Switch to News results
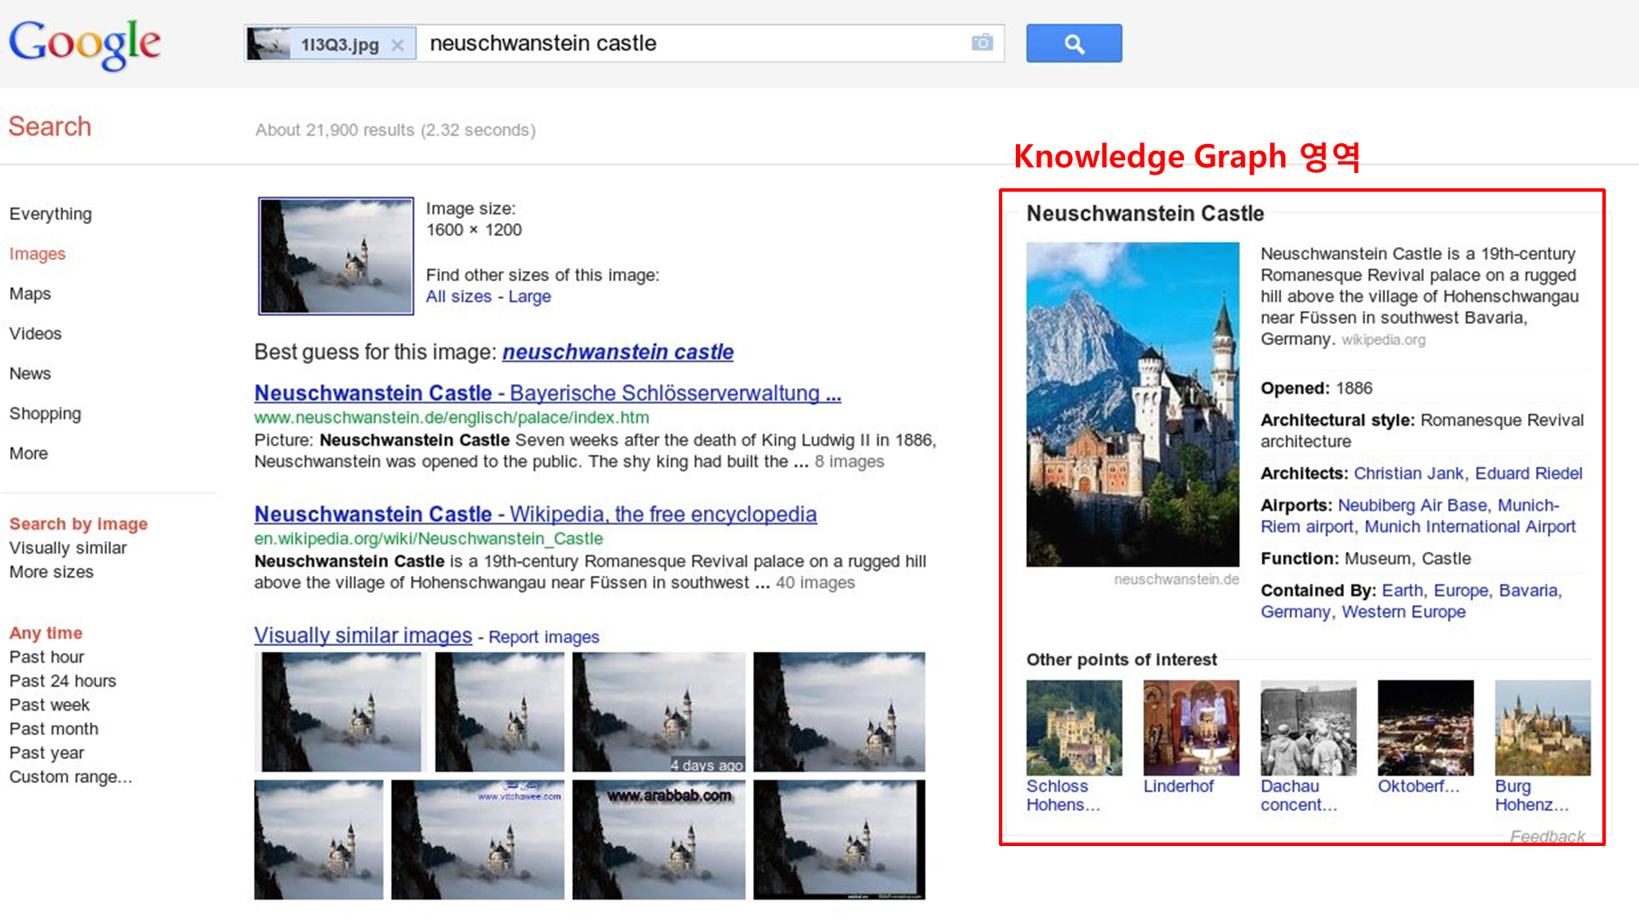This screenshot has width=1639, height=921. [30, 374]
